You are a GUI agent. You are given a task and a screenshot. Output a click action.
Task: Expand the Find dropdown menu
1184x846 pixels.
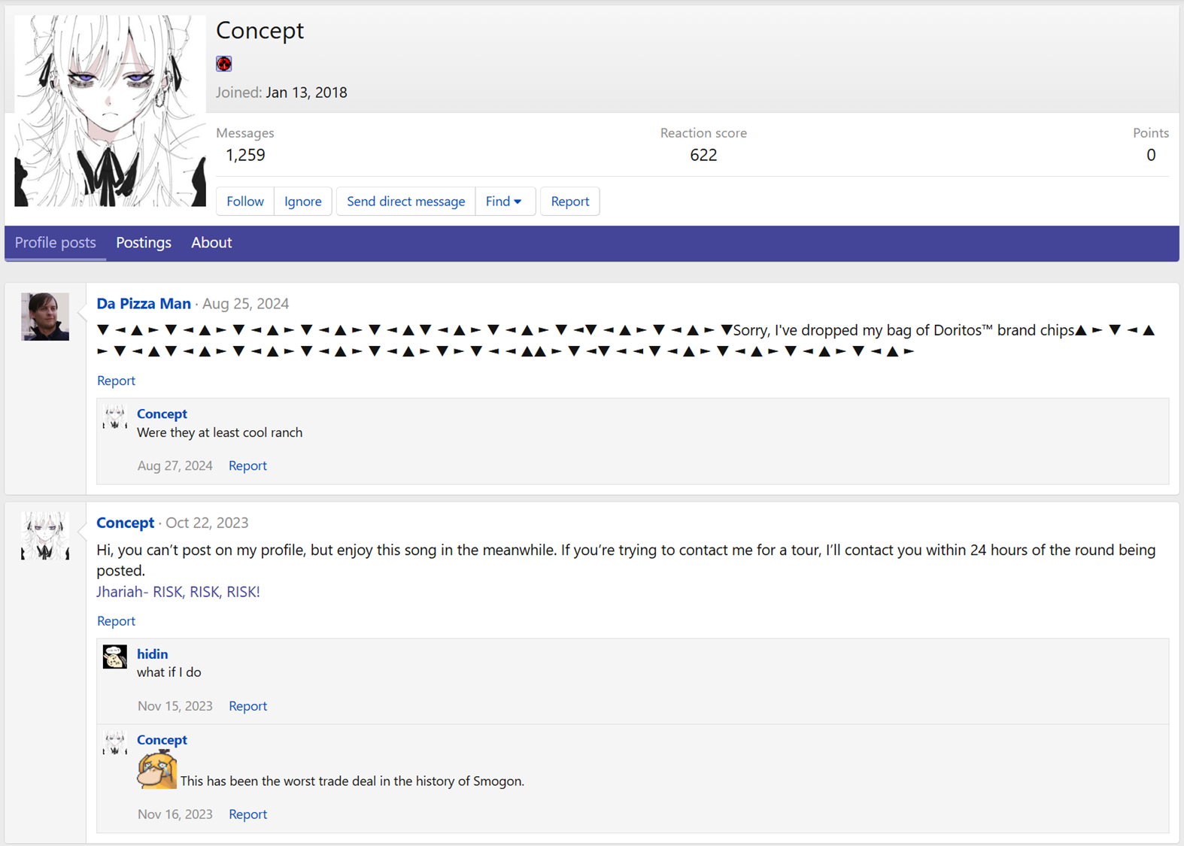click(504, 202)
